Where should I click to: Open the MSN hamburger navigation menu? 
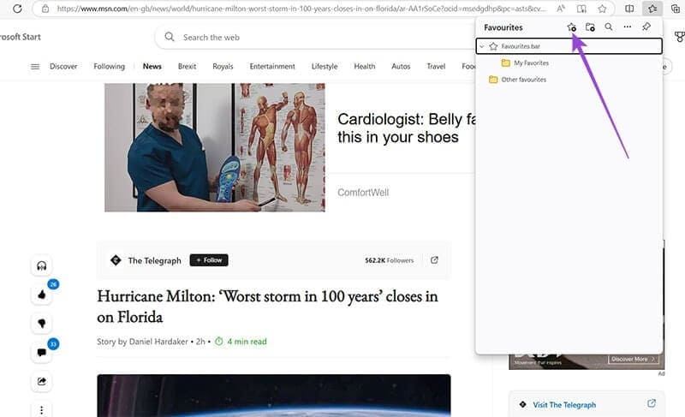[35, 67]
